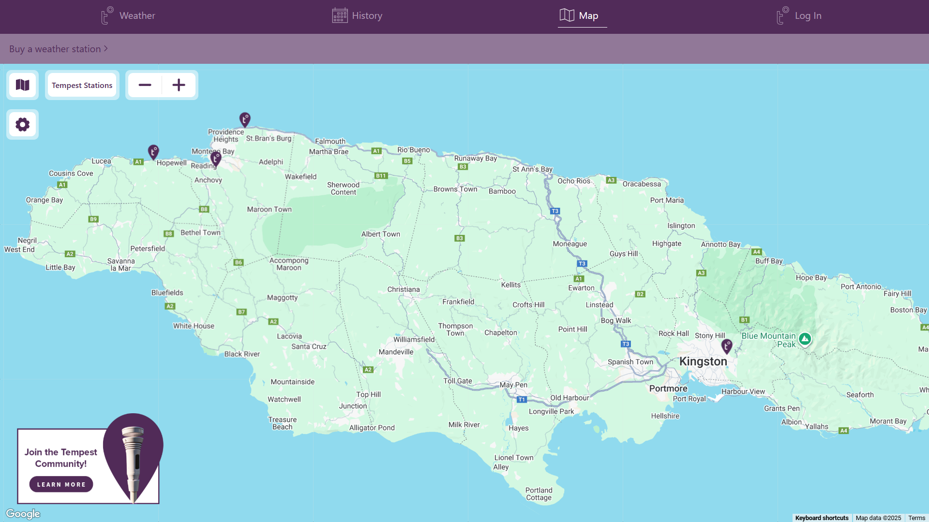Expand the Buy a weather station link
The image size is (929, 522).
(x=58, y=49)
